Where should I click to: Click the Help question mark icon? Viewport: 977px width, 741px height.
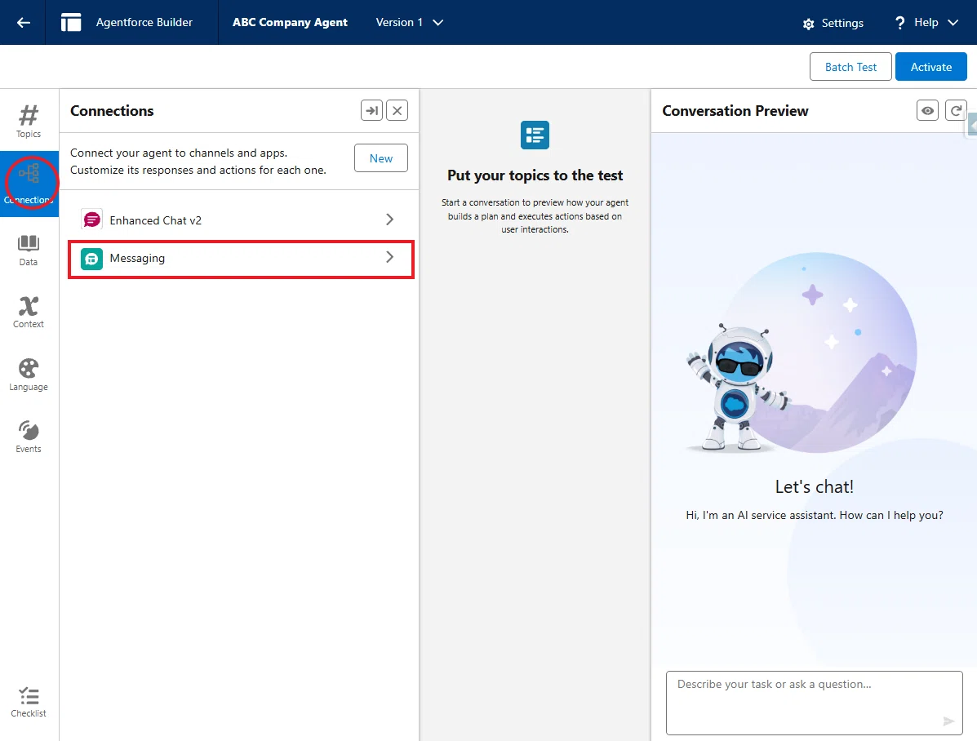point(899,23)
